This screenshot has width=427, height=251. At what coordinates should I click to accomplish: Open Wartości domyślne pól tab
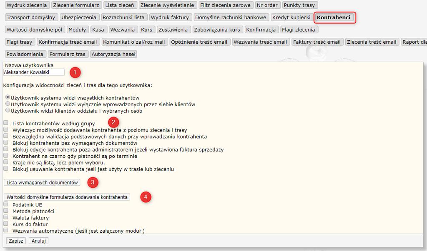coord(35,30)
